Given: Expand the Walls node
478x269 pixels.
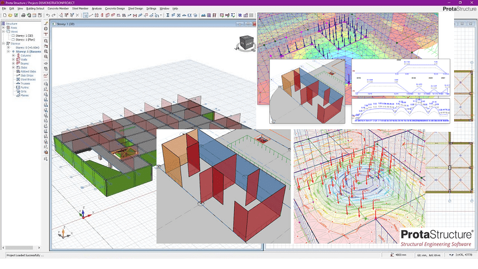Looking at the screenshot, I should point(13,60).
